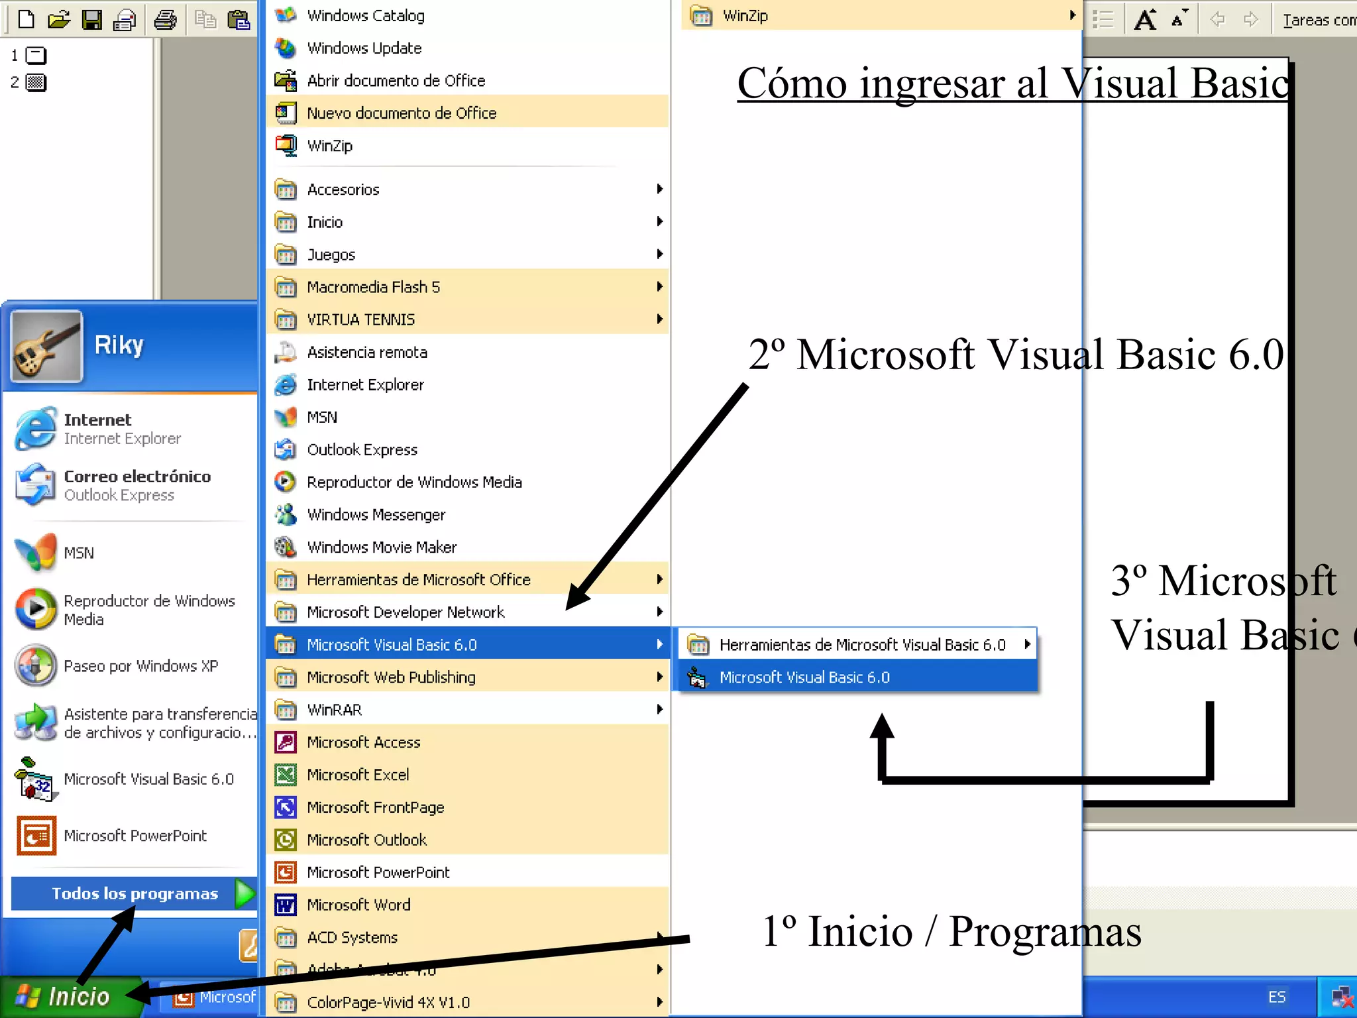
Task: Expand the Inicio folder submenu
Action: (468, 222)
